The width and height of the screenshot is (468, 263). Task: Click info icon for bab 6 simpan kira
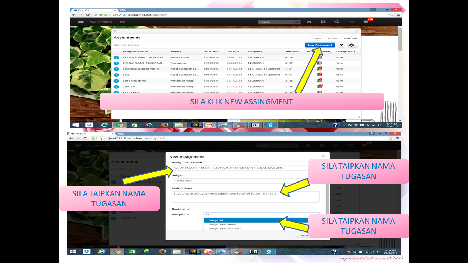(x=116, y=81)
